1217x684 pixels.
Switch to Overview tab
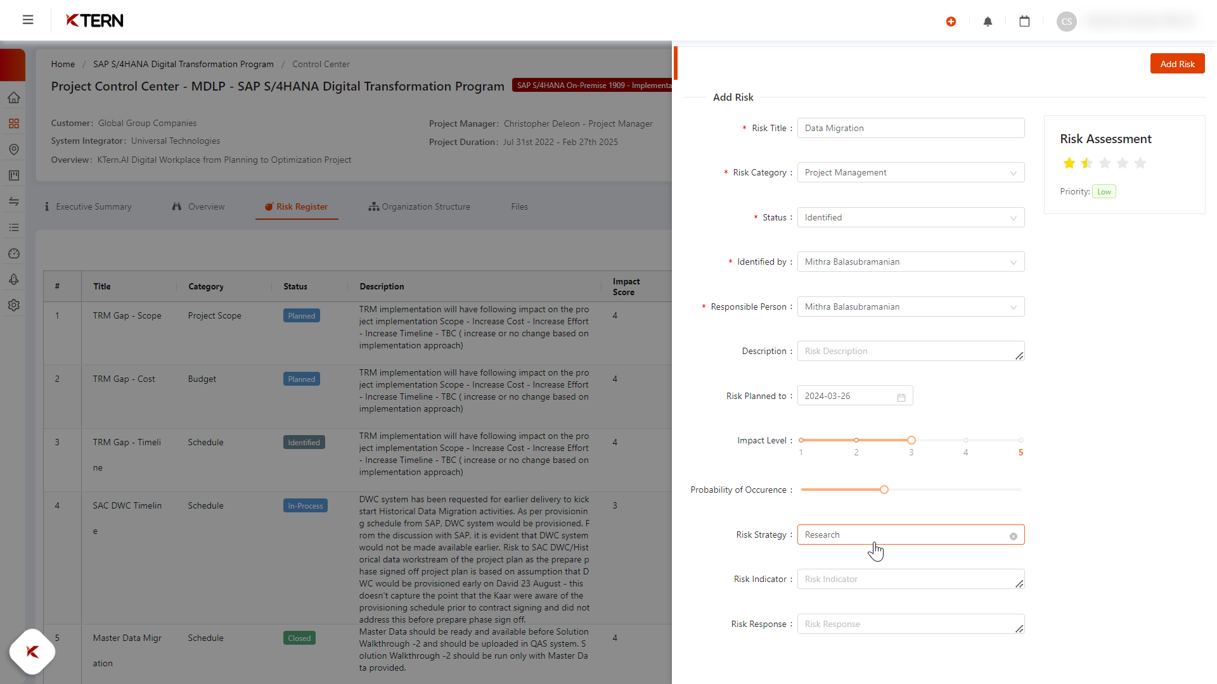coord(198,207)
